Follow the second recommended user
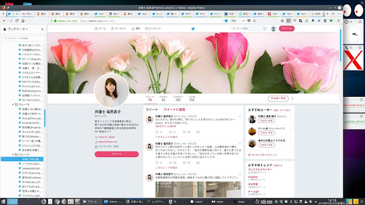365x205 pixels. coord(266,133)
